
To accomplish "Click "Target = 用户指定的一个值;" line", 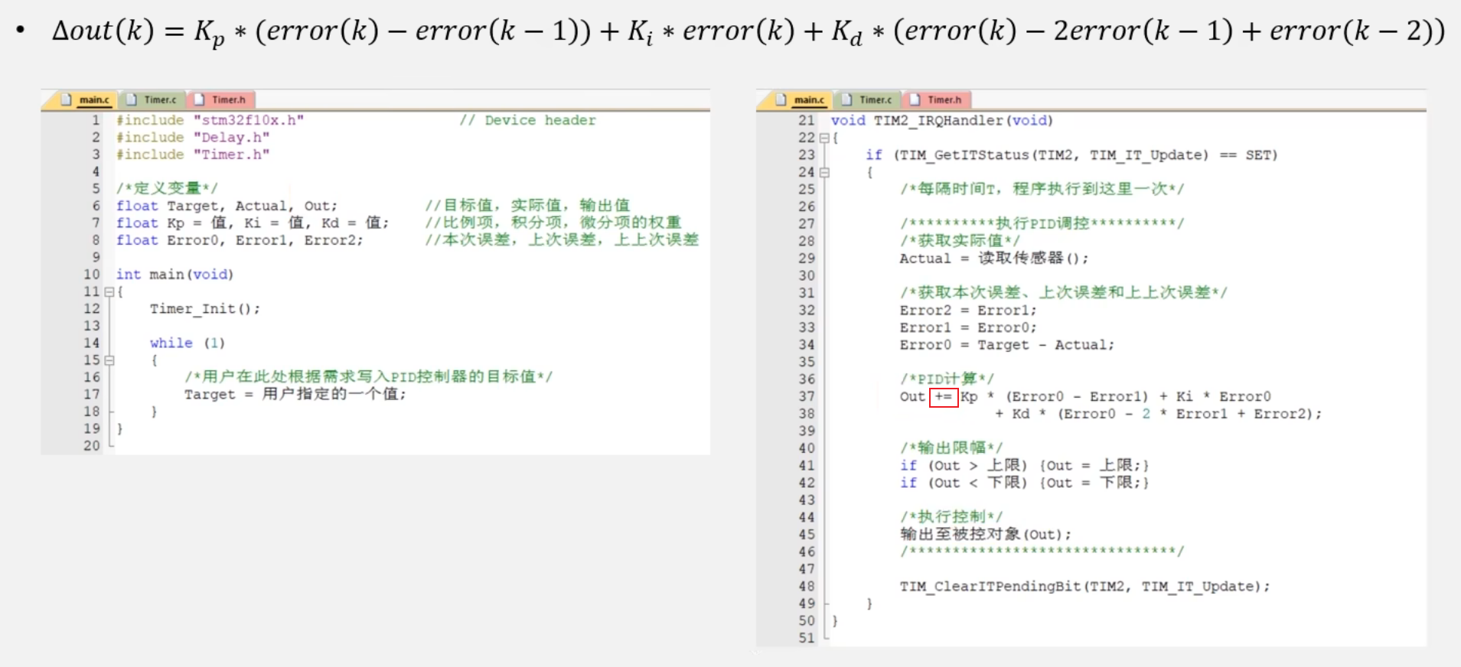I will tap(295, 394).
